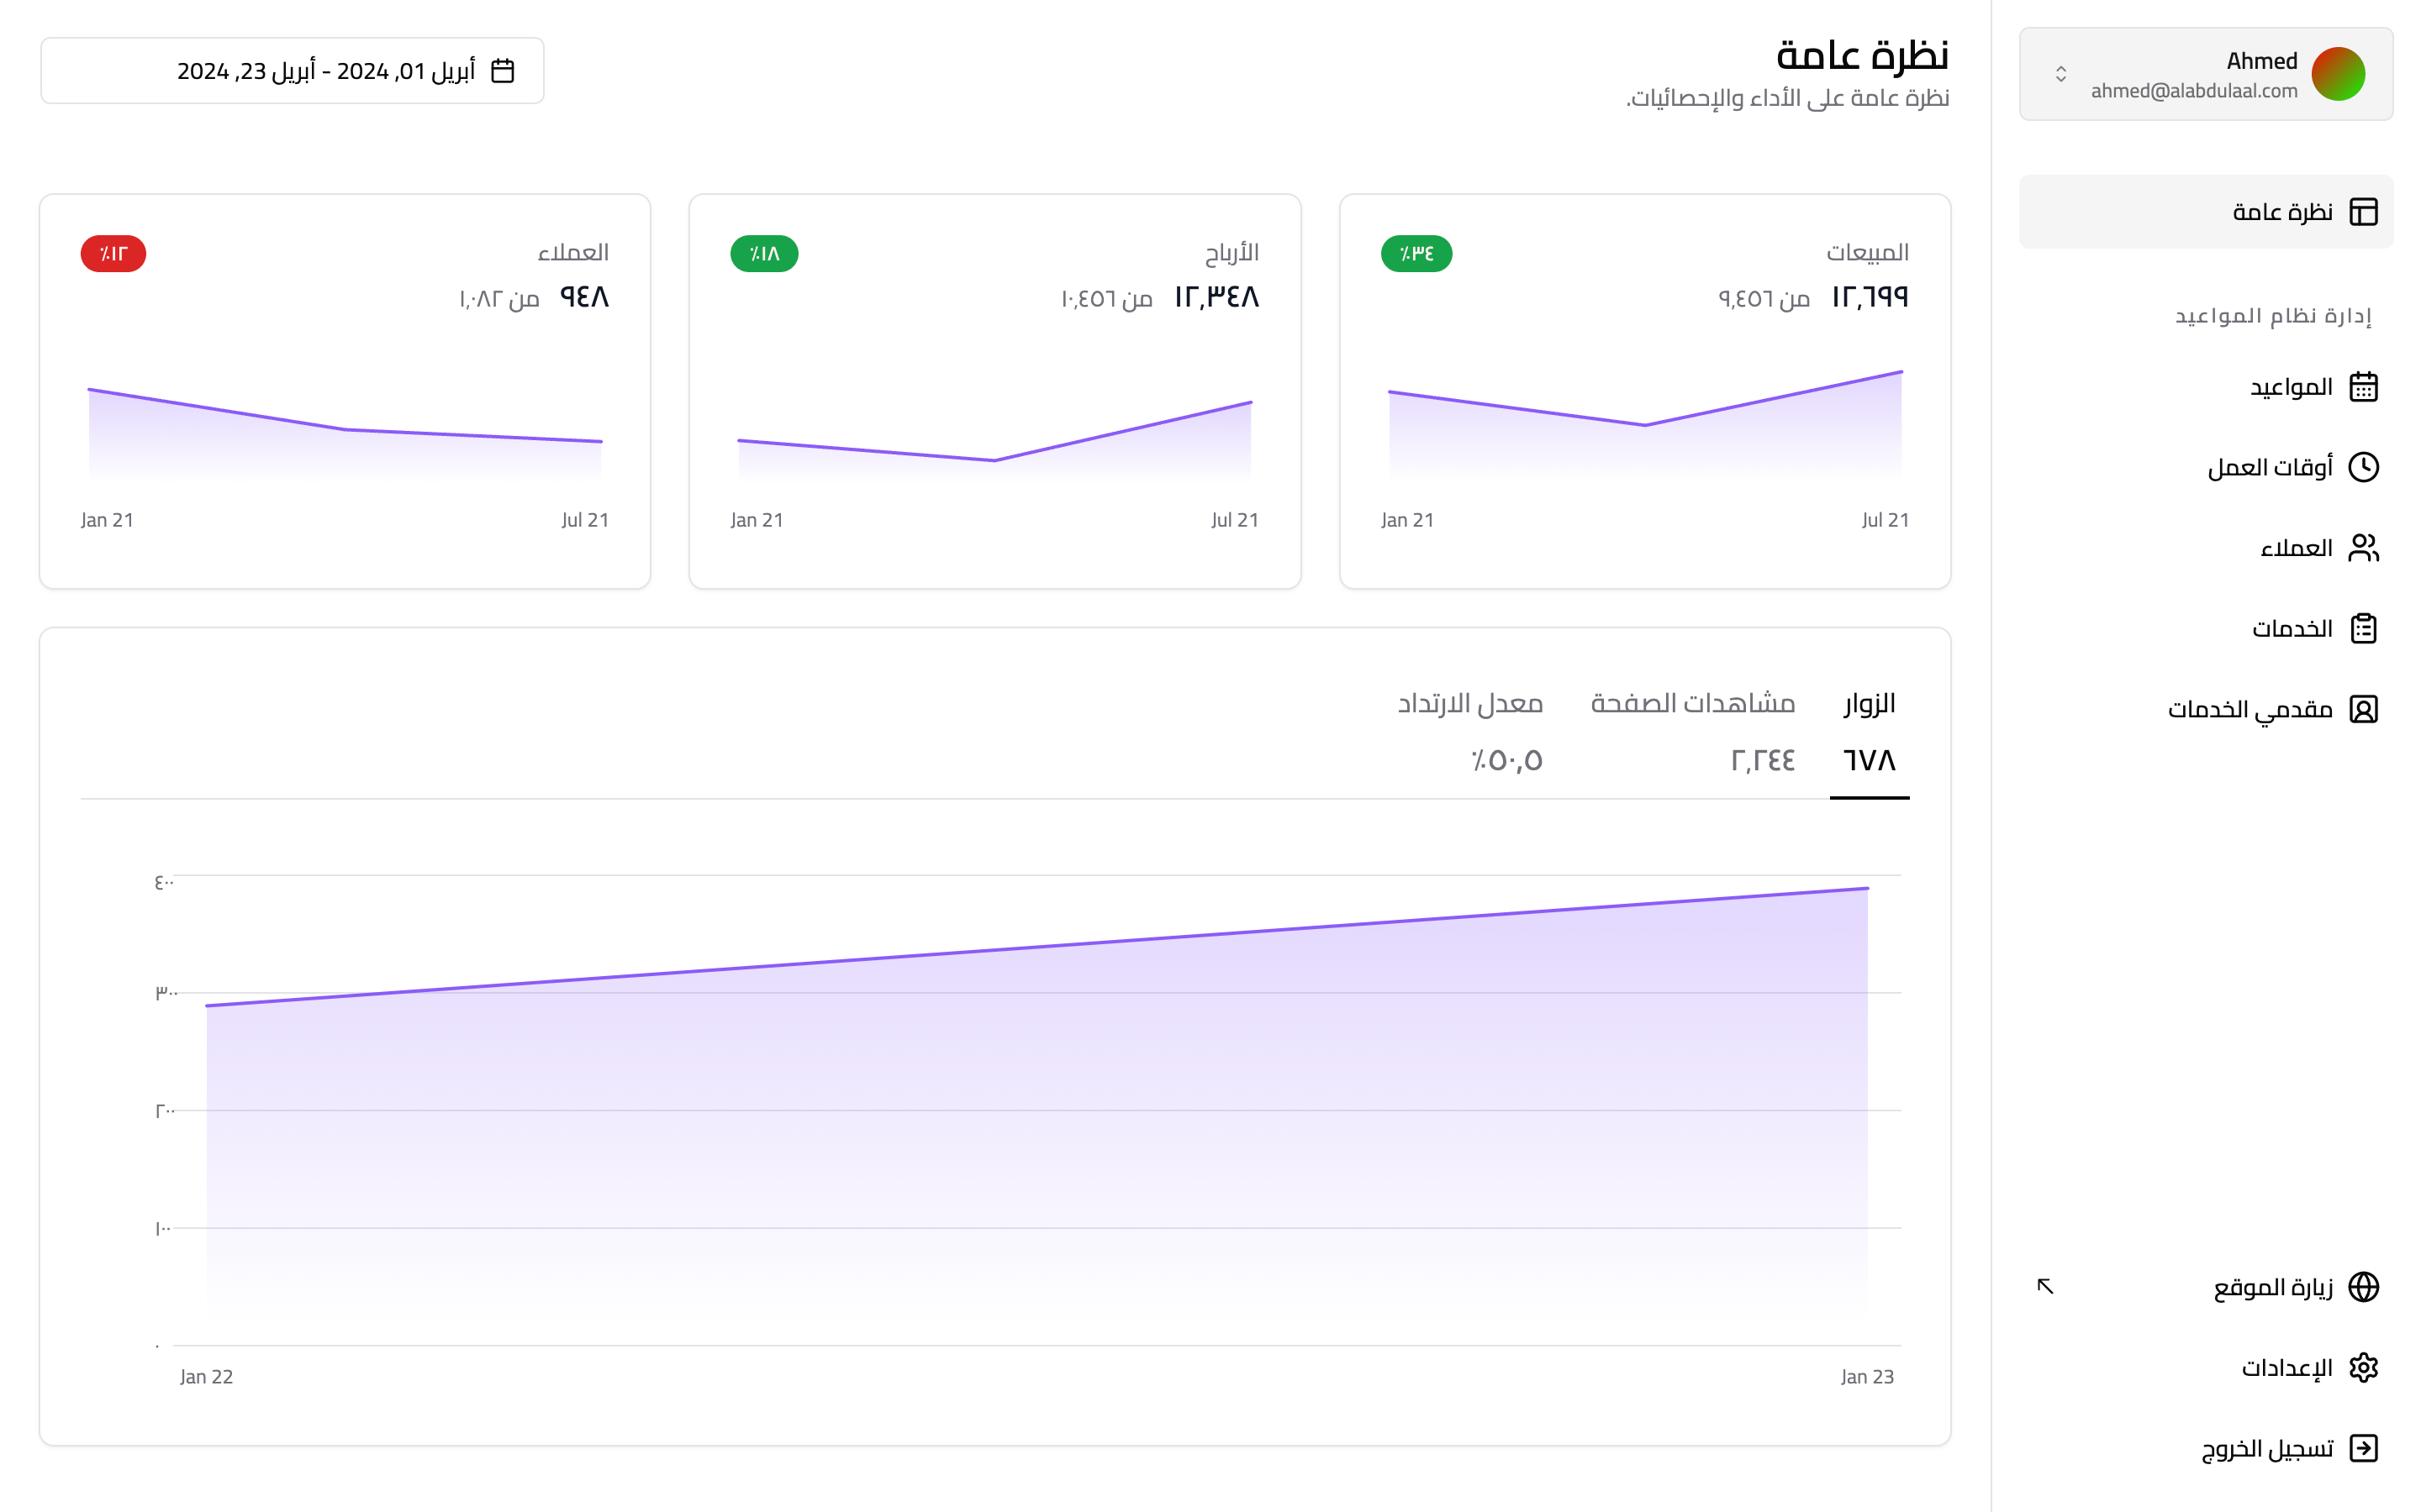2421x1512 pixels.
Task: Open نظرة عامة in the sidebar
Action: click(x=2206, y=212)
